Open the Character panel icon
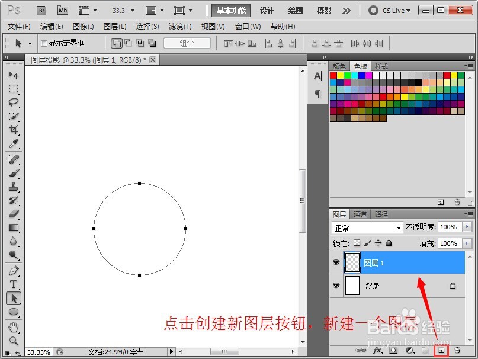Screen dimensions: 478x359 tap(317, 76)
